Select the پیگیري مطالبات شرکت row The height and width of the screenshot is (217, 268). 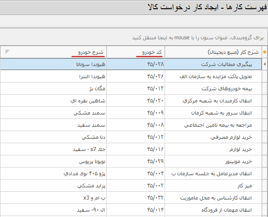coord(131,64)
